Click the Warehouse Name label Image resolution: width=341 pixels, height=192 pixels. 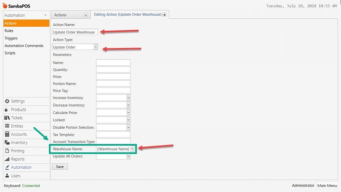pyautogui.click(x=68, y=149)
